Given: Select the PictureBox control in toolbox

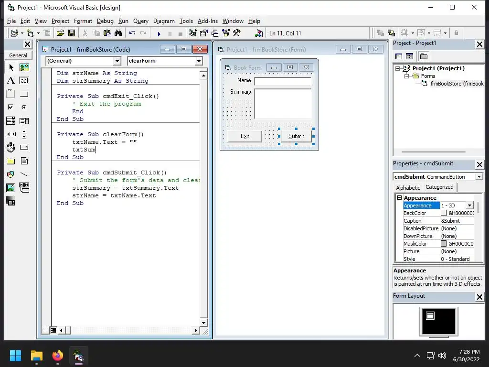Looking at the screenshot, I should click(24, 67).
